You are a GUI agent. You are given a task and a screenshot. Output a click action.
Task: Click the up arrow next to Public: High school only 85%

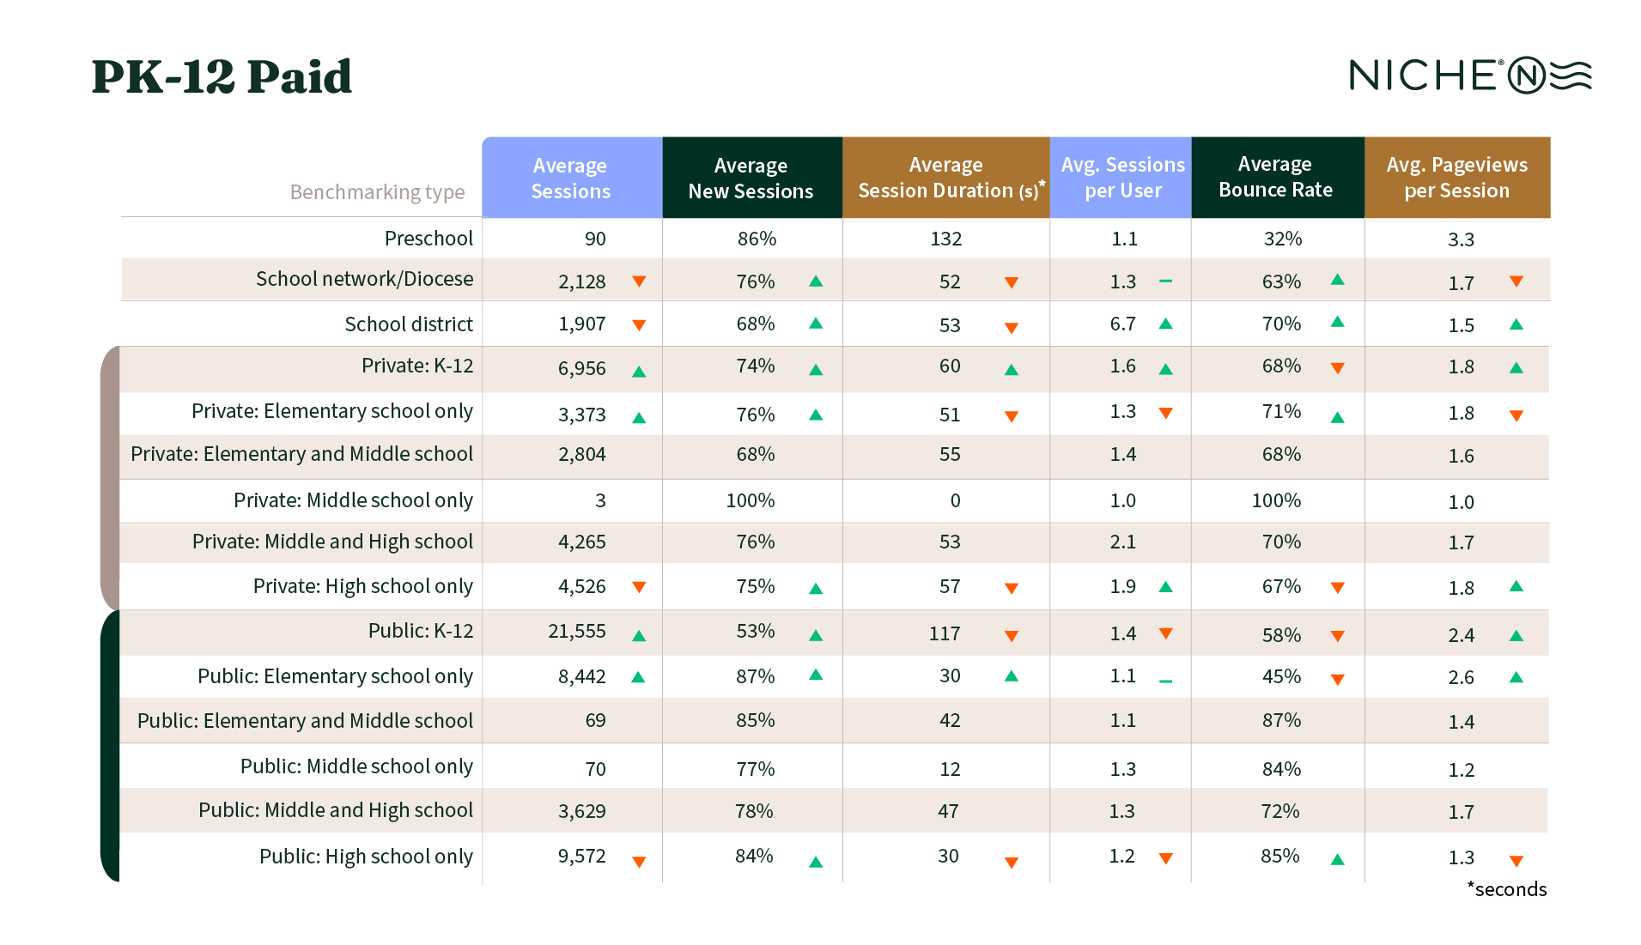pyautogui.click(x=1337, y=859)
